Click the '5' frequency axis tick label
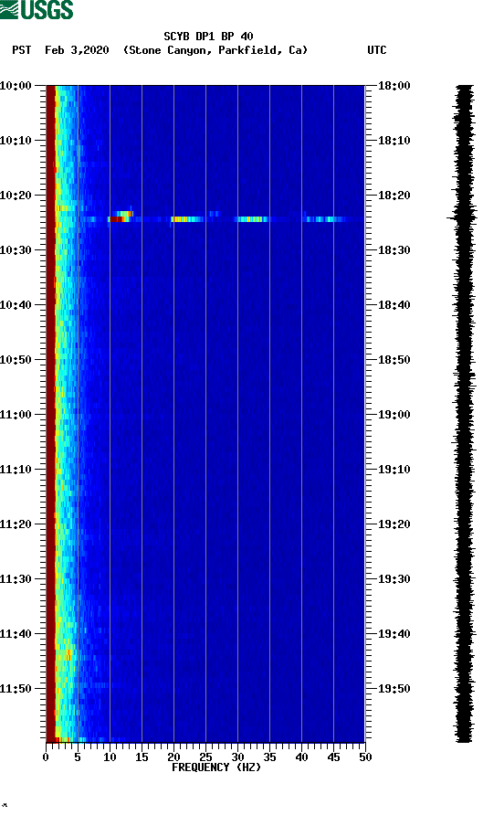 pyautogui.click(x=78, y=757)
